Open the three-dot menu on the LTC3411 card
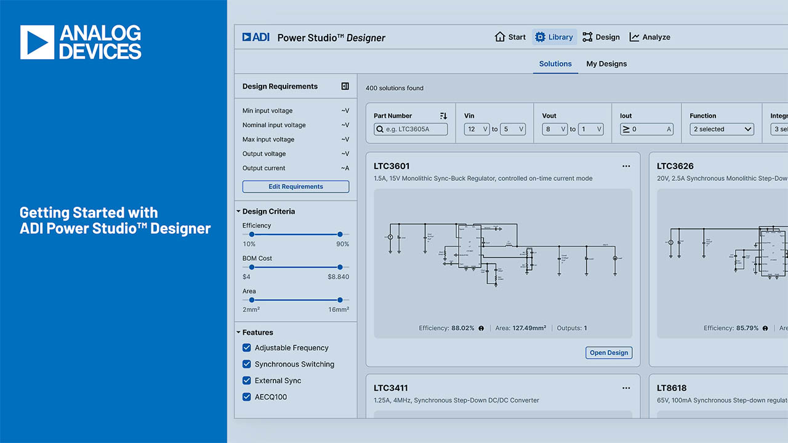Screen dimensions: 788x443 point(626,388)
